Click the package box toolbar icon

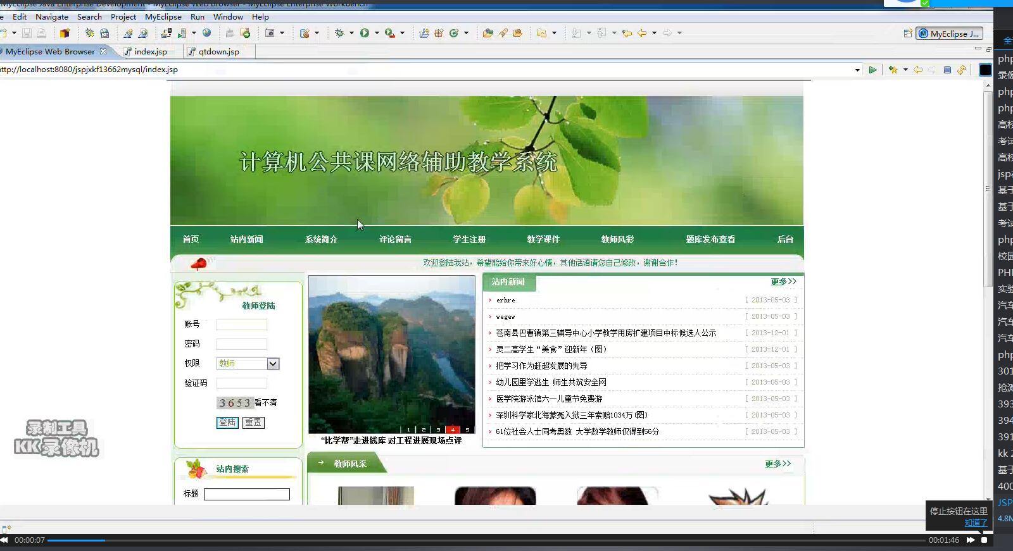(65, 33)
